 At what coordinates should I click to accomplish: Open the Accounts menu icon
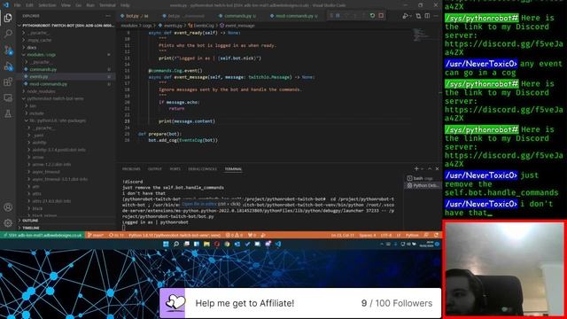point(8,207)
